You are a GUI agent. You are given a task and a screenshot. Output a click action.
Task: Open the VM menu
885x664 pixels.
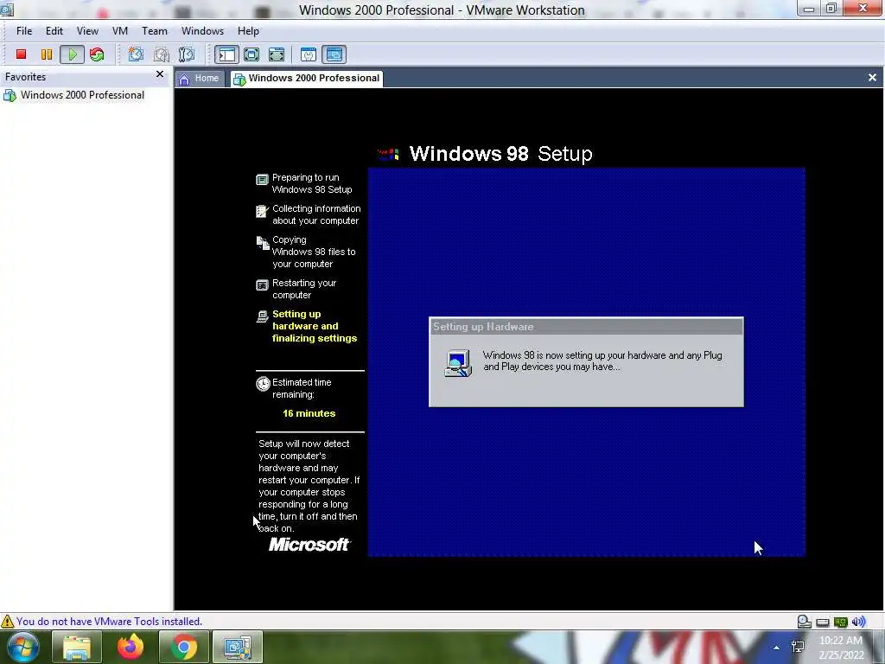pyautogui.click(x=119, y=31)
